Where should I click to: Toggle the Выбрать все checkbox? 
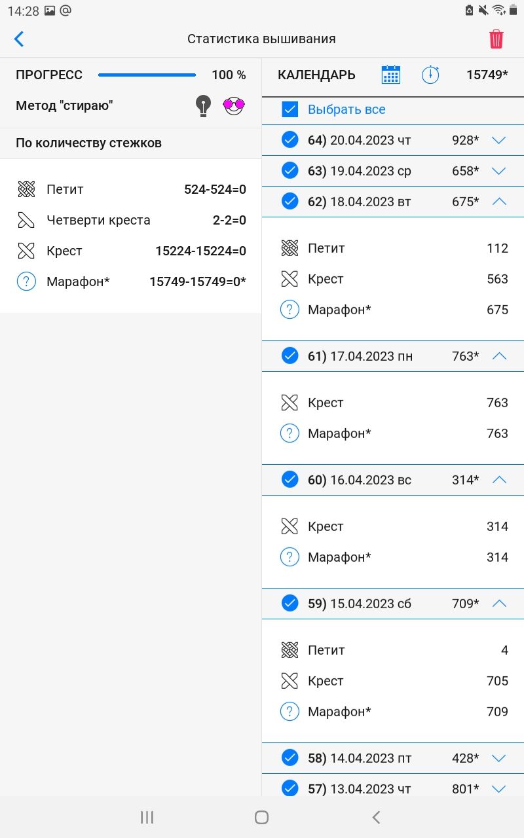290,109
